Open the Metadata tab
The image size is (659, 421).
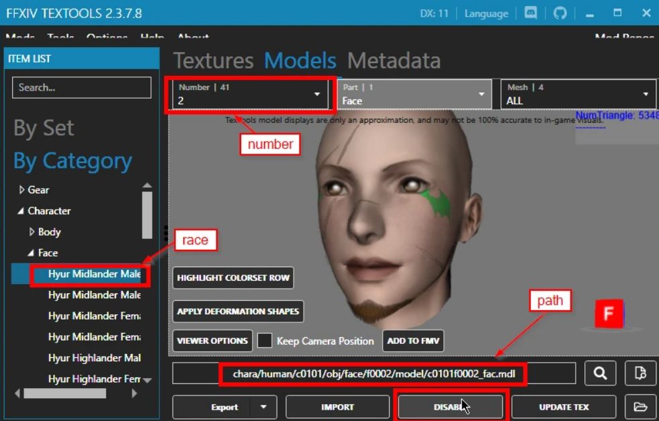394,60
